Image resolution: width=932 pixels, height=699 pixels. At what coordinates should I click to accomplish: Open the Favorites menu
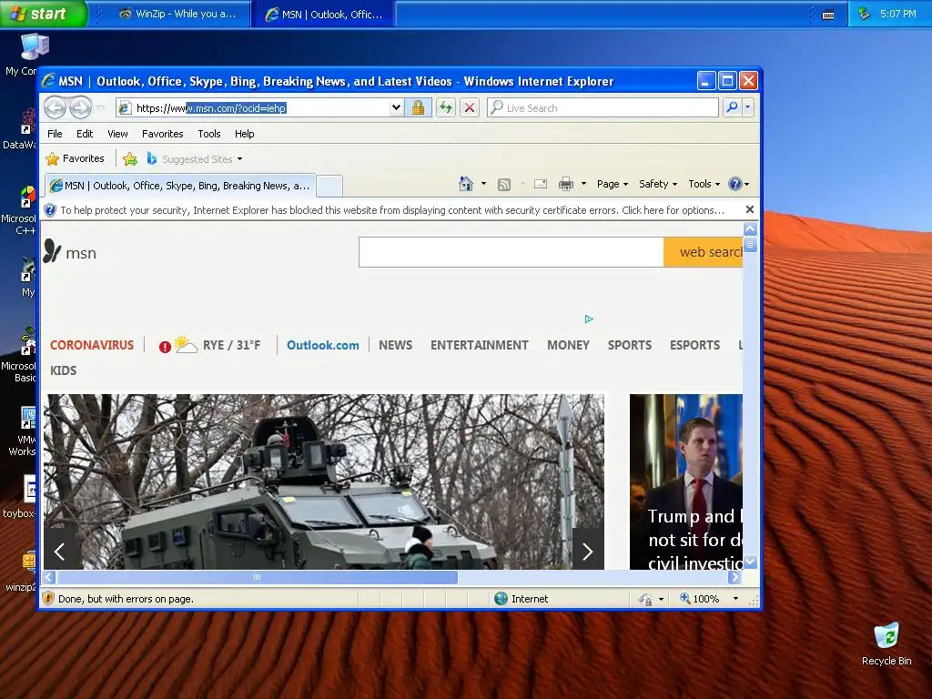162,134
